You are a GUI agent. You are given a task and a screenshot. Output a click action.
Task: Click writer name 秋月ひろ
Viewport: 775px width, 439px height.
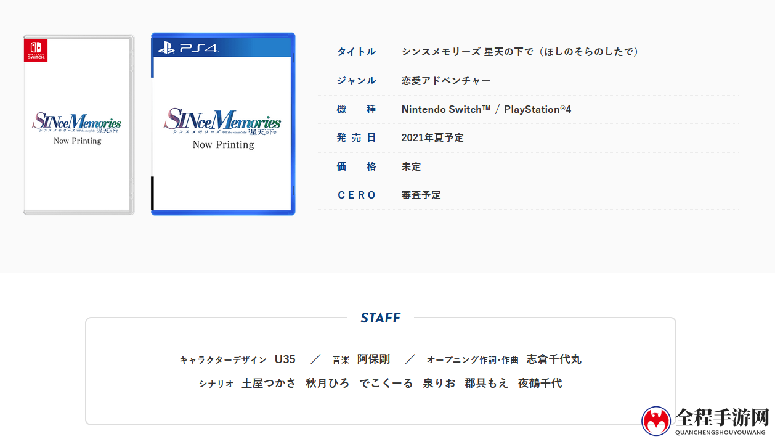pyautogui.click(x=327, y=383)
